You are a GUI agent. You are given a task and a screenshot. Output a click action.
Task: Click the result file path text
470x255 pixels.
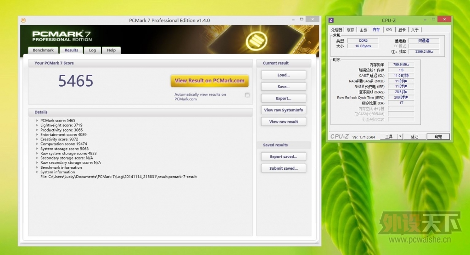pos(118,177)
